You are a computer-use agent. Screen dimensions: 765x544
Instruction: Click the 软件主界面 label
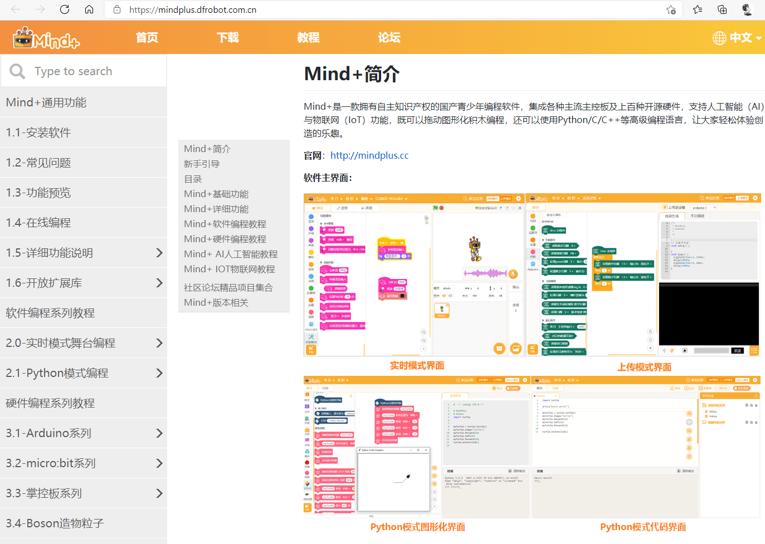[328, 178]
